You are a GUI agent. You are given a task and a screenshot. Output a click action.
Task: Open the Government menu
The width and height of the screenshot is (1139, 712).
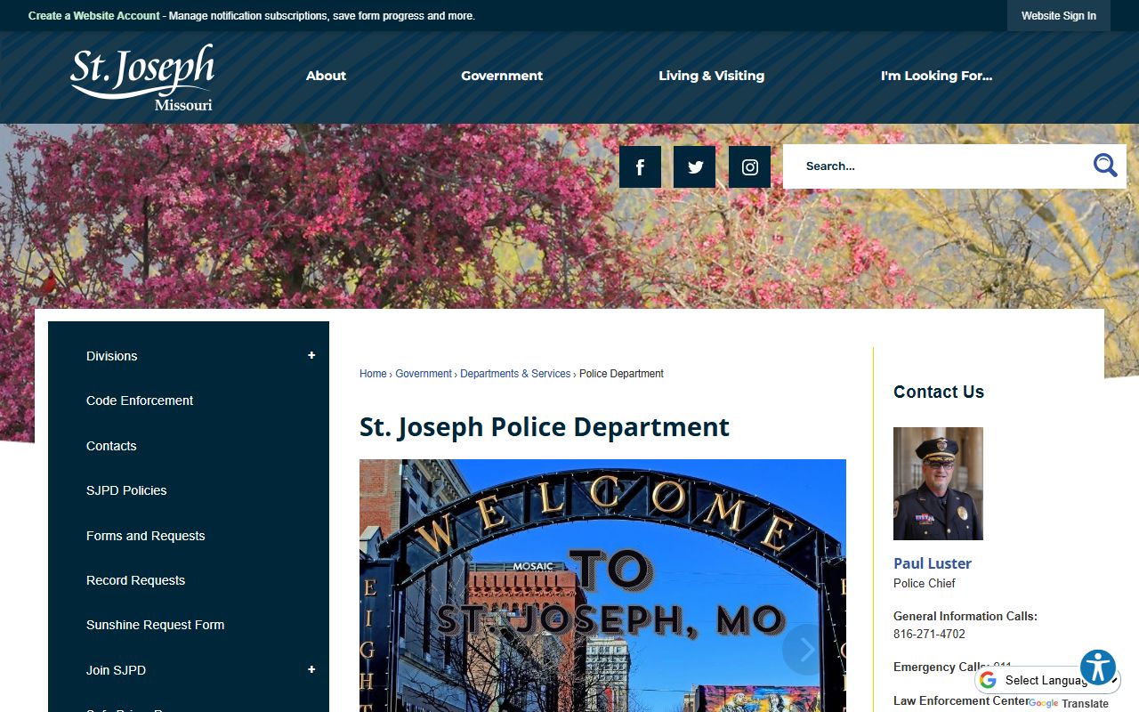click(502, 76)
